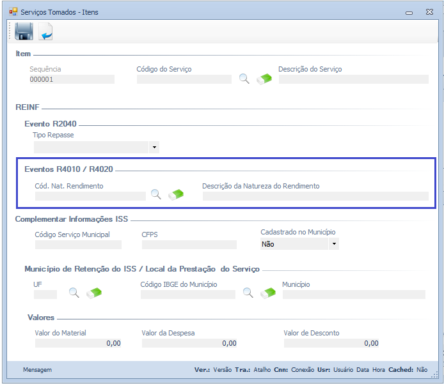Open Cadastrado no Município dropdown
Viewport: 444px width, 384px height.
point(334,244)
